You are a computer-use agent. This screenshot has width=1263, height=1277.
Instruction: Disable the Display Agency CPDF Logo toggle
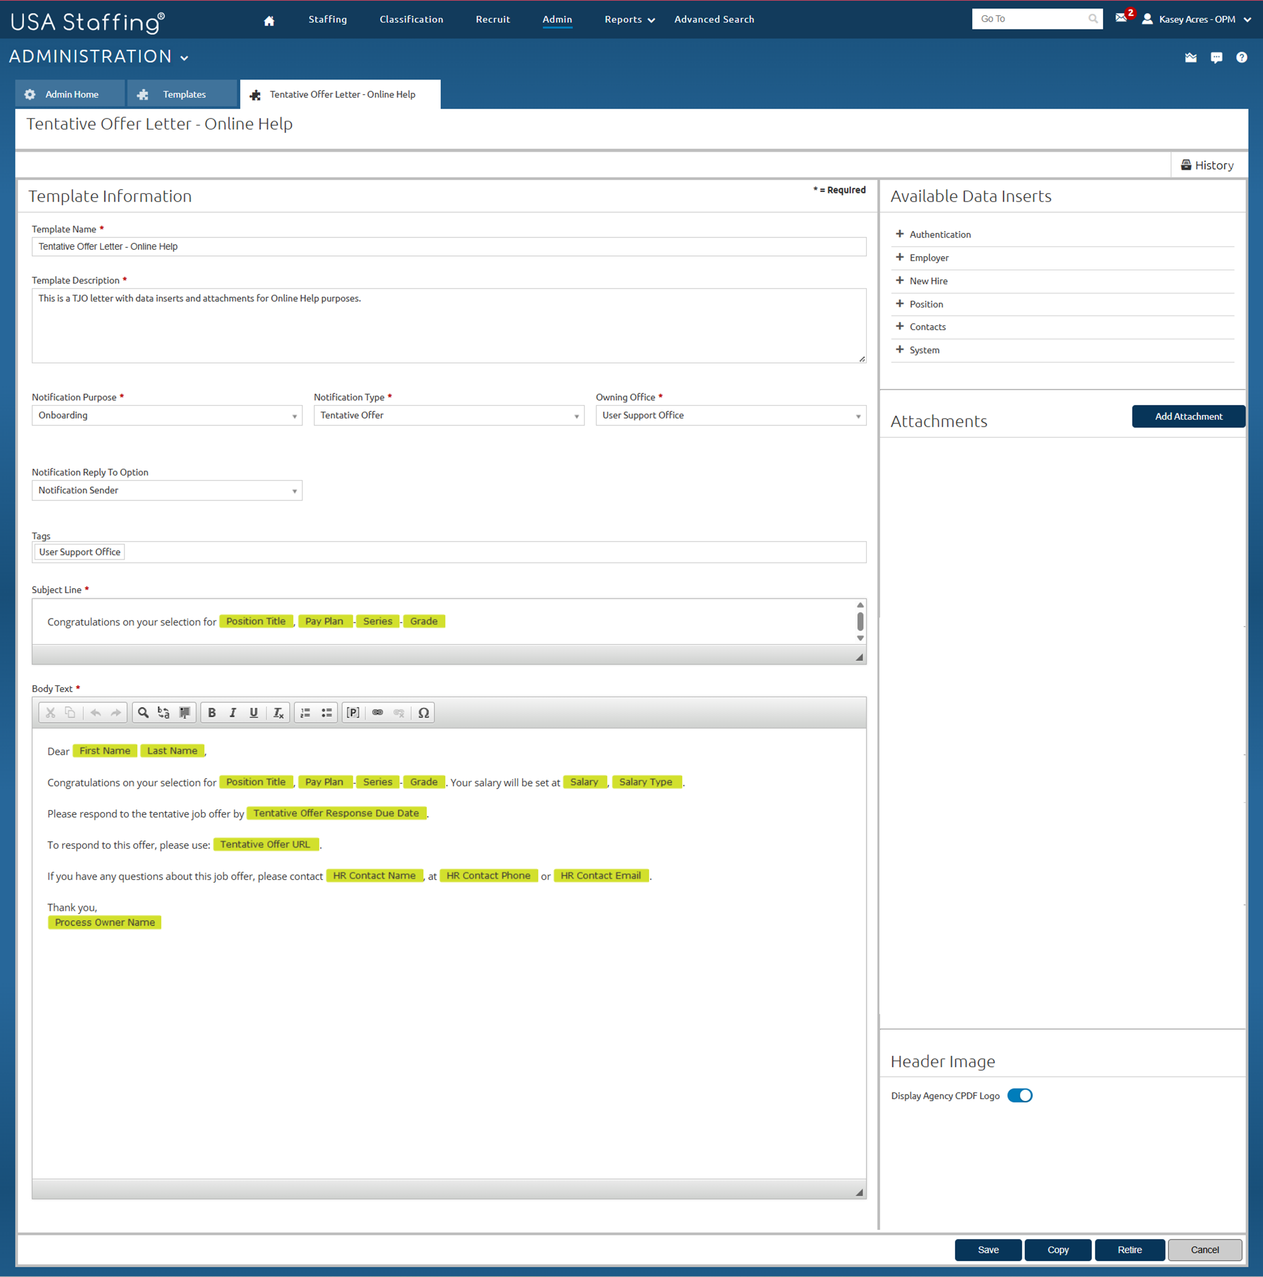pyautogui.click(x=1019, y=1095)
